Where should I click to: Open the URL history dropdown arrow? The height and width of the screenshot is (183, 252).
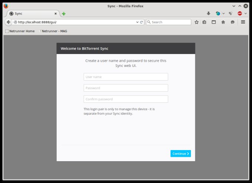137,22
